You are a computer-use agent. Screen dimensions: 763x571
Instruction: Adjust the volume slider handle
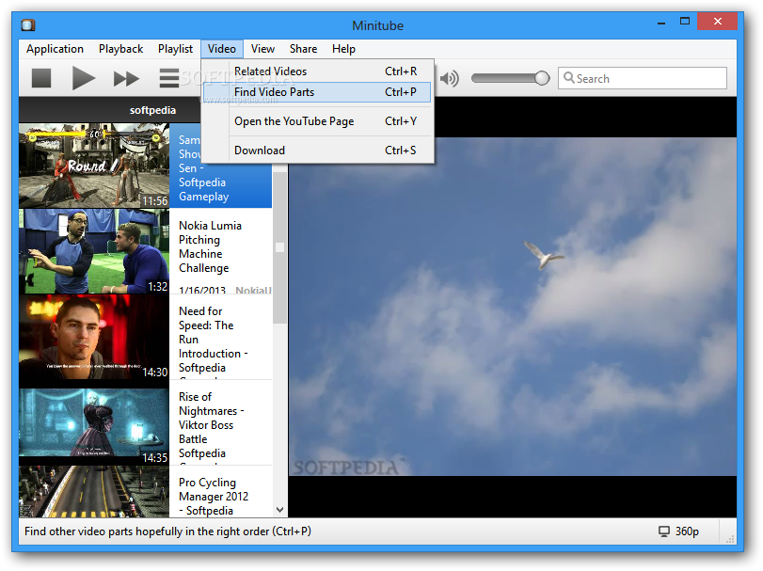coord(542,78)
